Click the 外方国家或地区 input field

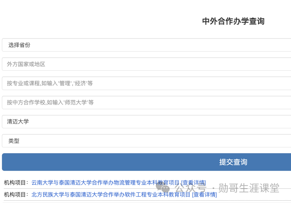coord(146,64)
